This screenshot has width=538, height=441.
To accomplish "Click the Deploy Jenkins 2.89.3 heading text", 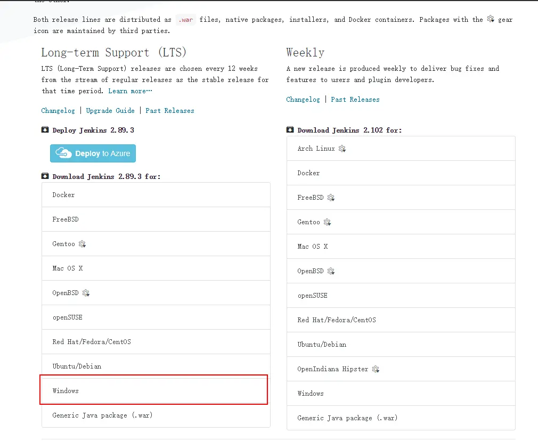I will click(x=93, y=130).
